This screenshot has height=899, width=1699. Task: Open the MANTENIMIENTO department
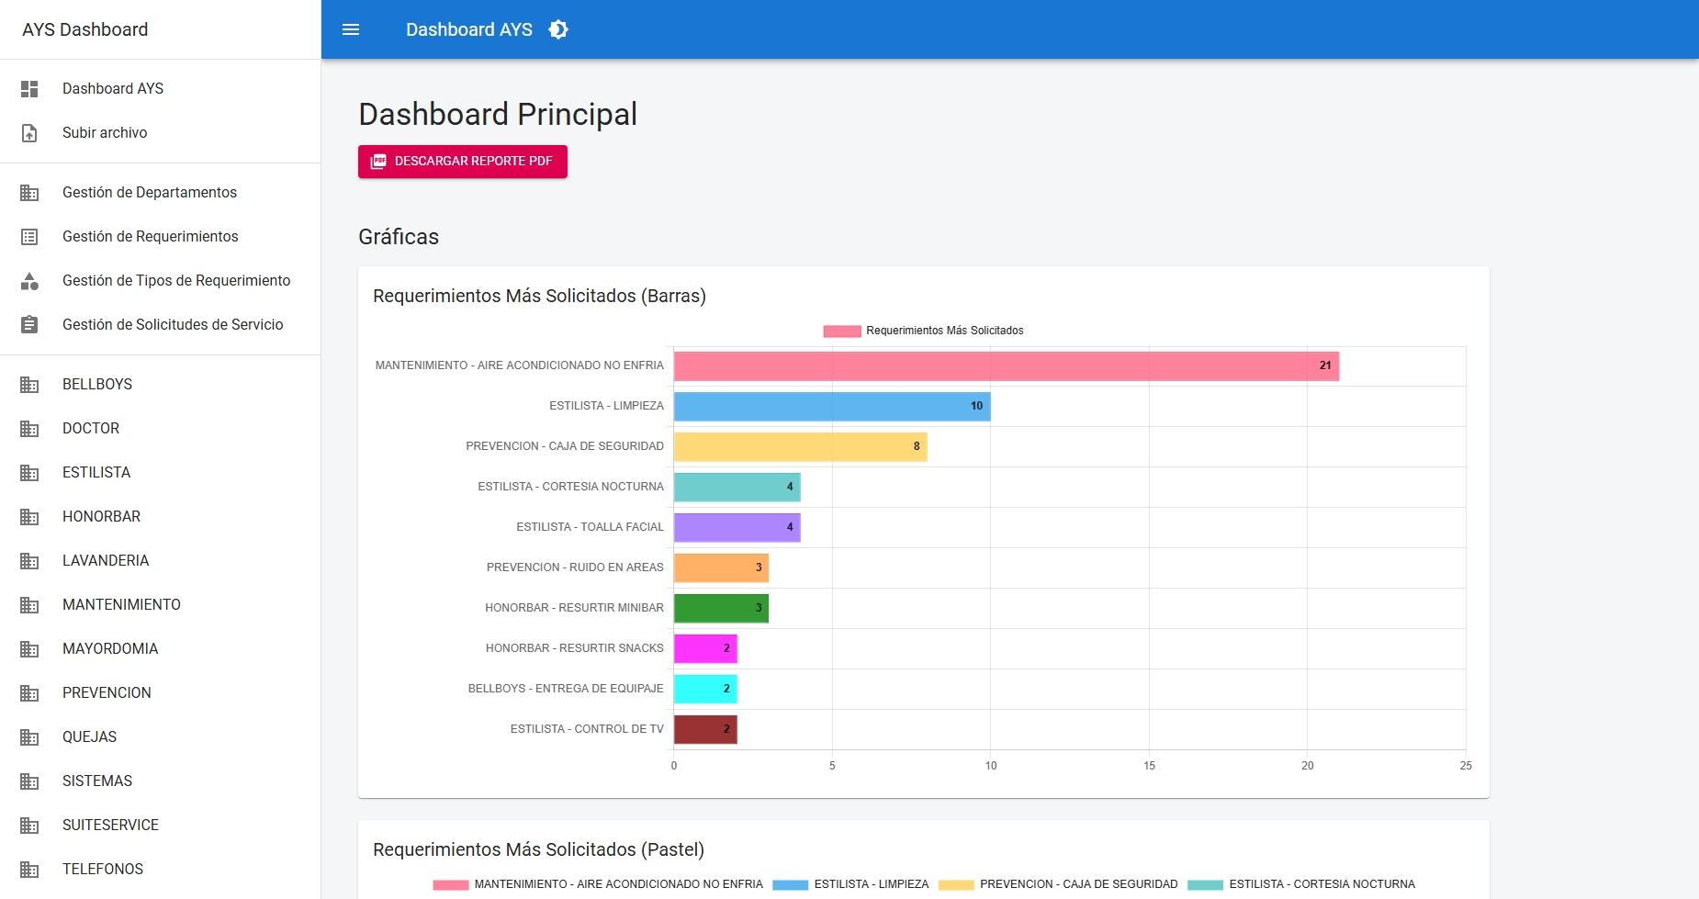(121, 605)
